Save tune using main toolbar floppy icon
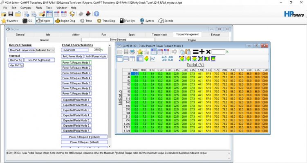This screenshot has height=163, width=307. tap(11, 14)
